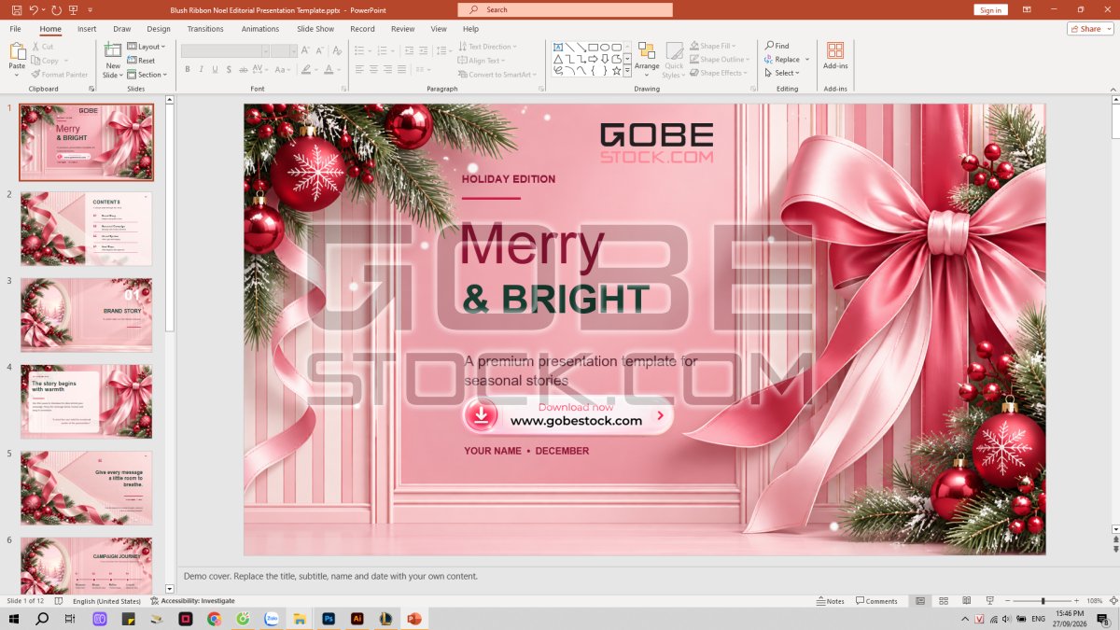1120x630 pixels.
Task: Click the zoom out minus button
Action: [x=1008, y=601]
